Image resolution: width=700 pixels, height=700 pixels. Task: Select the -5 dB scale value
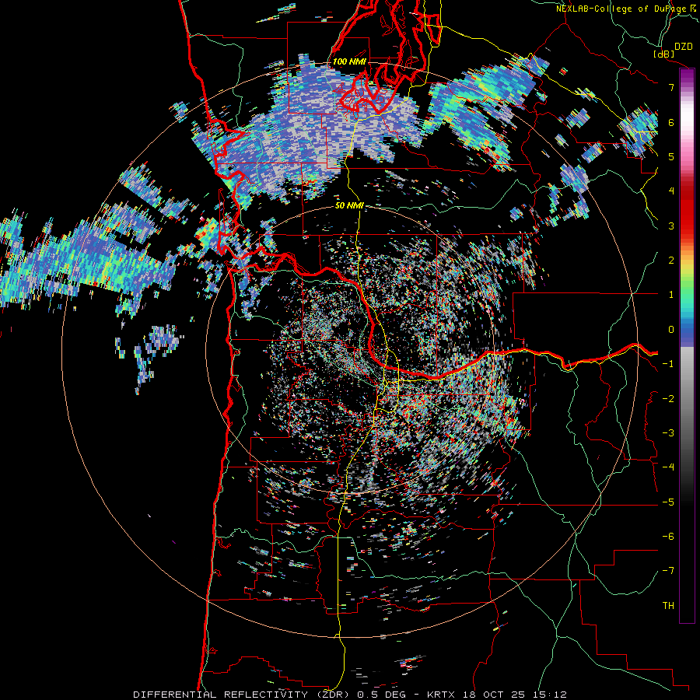(668, 502)
